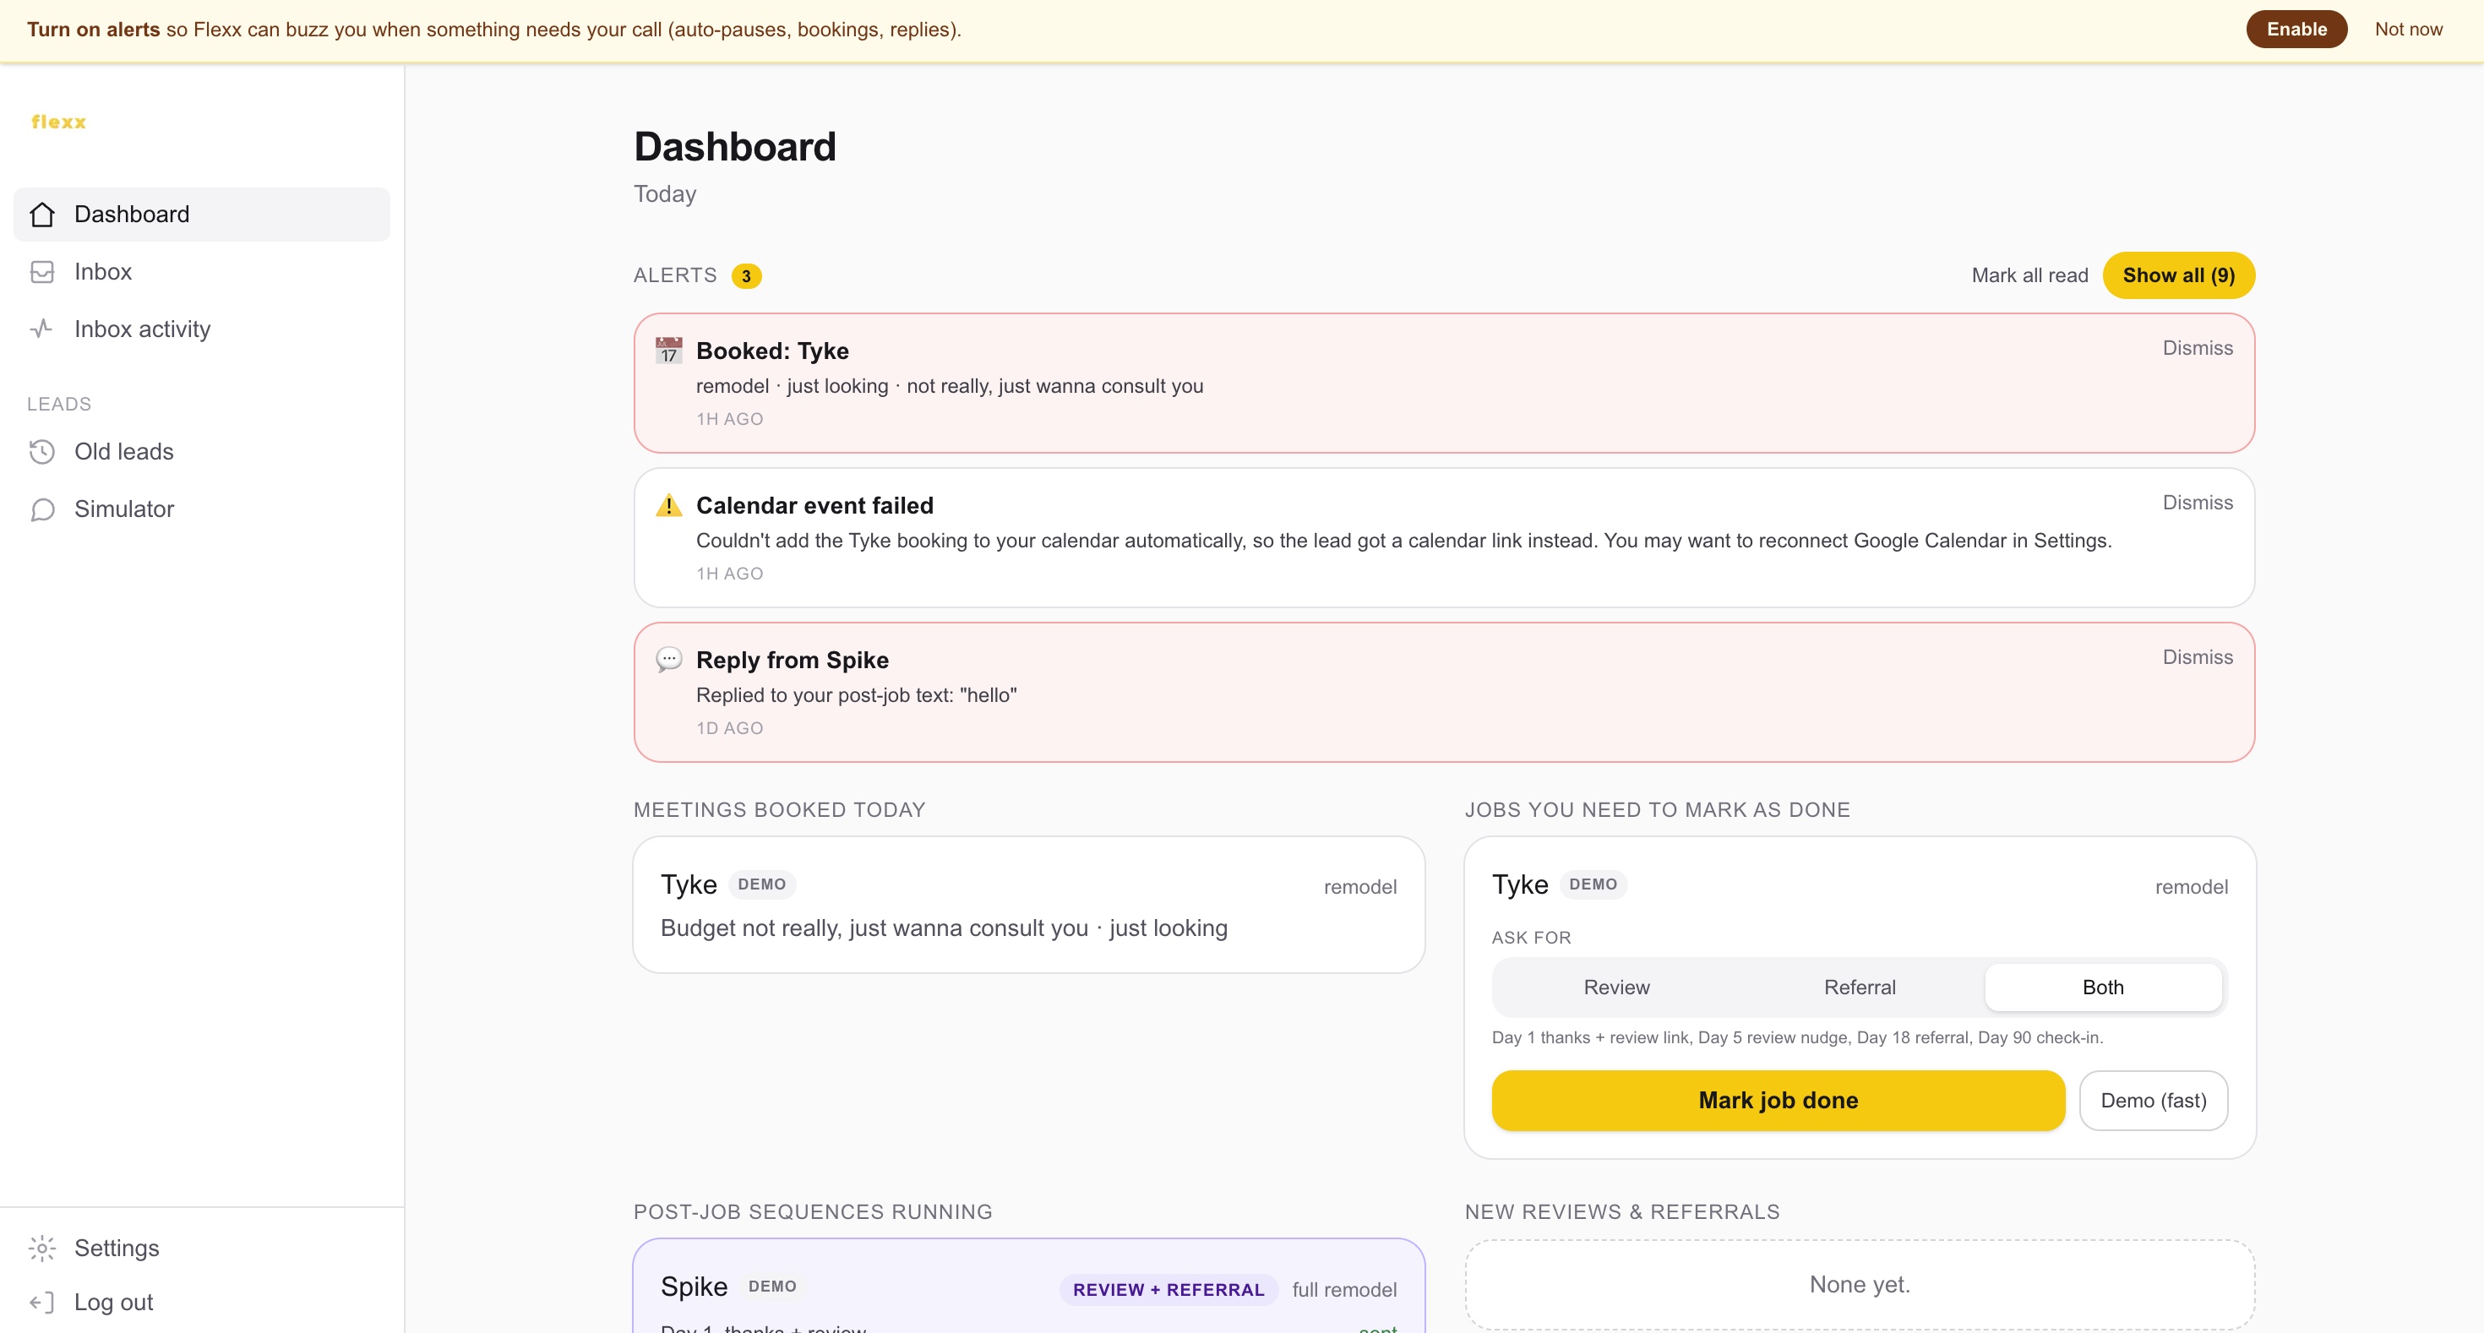Screen dimensions: 2484x1333
Task: Open the Calendar event failed alert title
Action: (814, 505)
